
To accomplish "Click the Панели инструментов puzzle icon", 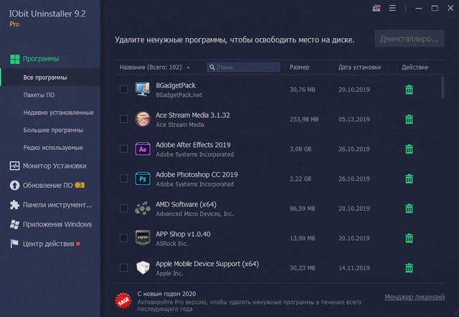I will pos(14,205).
